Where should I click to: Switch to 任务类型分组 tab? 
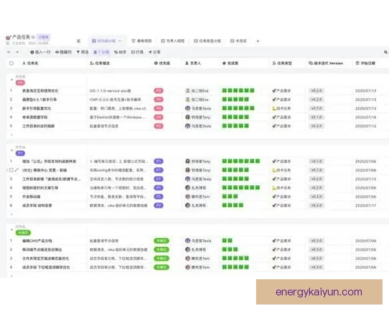click(207, 41)
